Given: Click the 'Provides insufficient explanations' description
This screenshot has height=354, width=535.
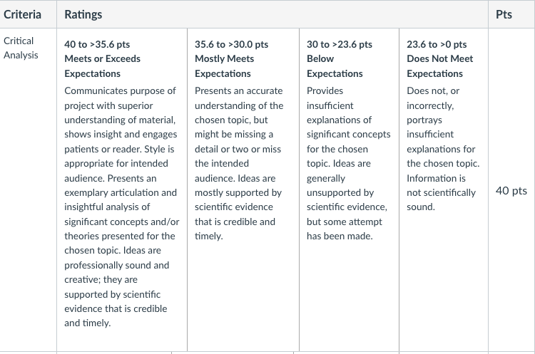Looking at the screenshot, I should [x=348, y=163].
